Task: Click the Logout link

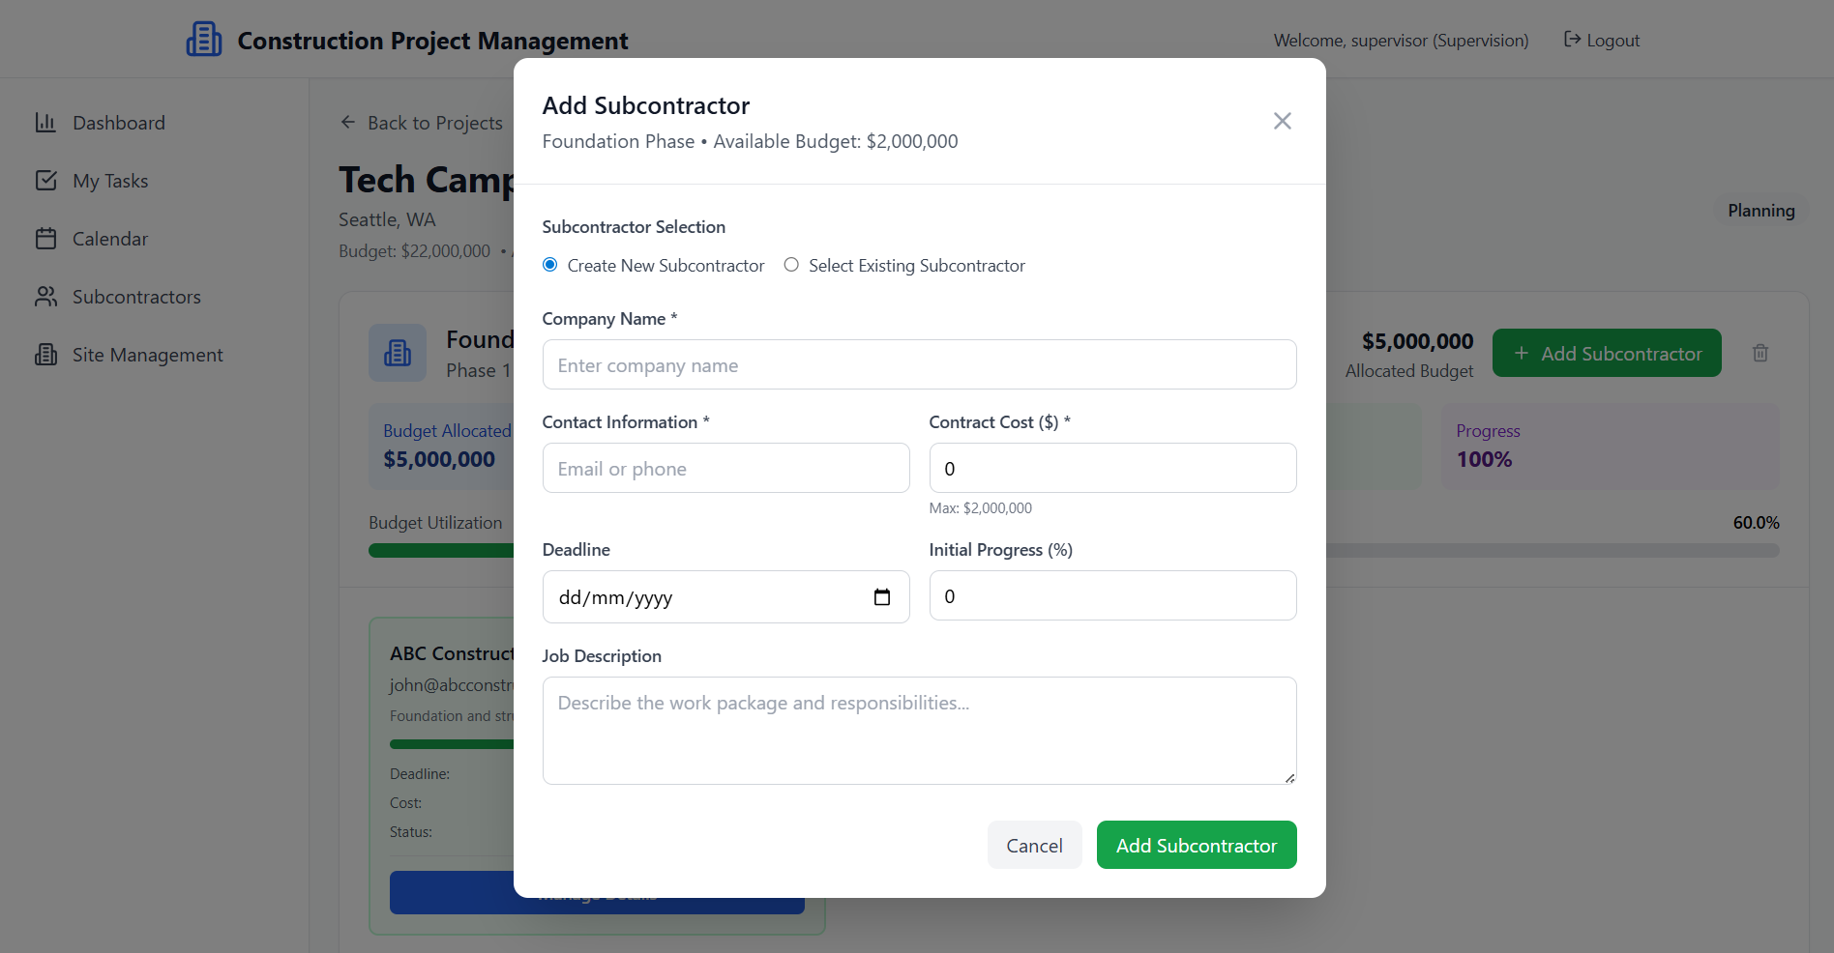Action: coord(1602,41)
